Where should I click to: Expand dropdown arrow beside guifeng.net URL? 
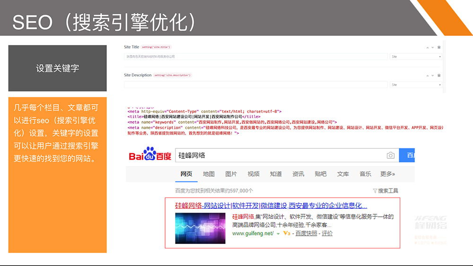(278, 234)
